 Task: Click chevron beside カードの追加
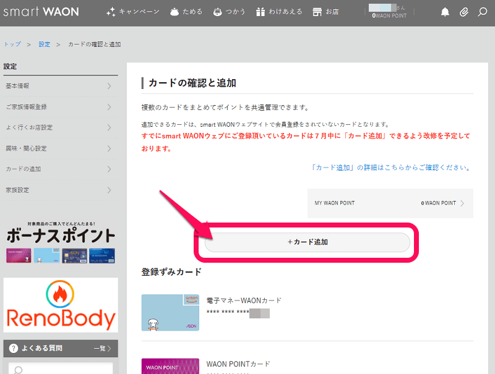110,169
